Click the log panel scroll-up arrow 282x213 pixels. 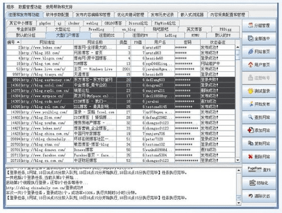pyautogui.click(x=238, y=170)
